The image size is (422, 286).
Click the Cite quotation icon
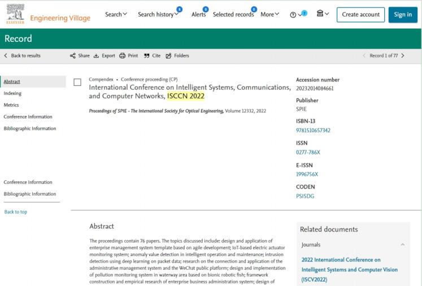tap(146, 56)
